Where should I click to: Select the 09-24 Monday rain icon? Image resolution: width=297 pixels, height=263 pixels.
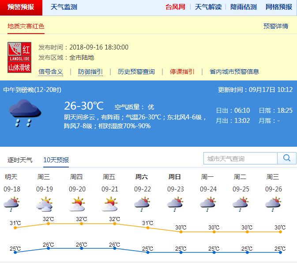[x=207, y=204]
